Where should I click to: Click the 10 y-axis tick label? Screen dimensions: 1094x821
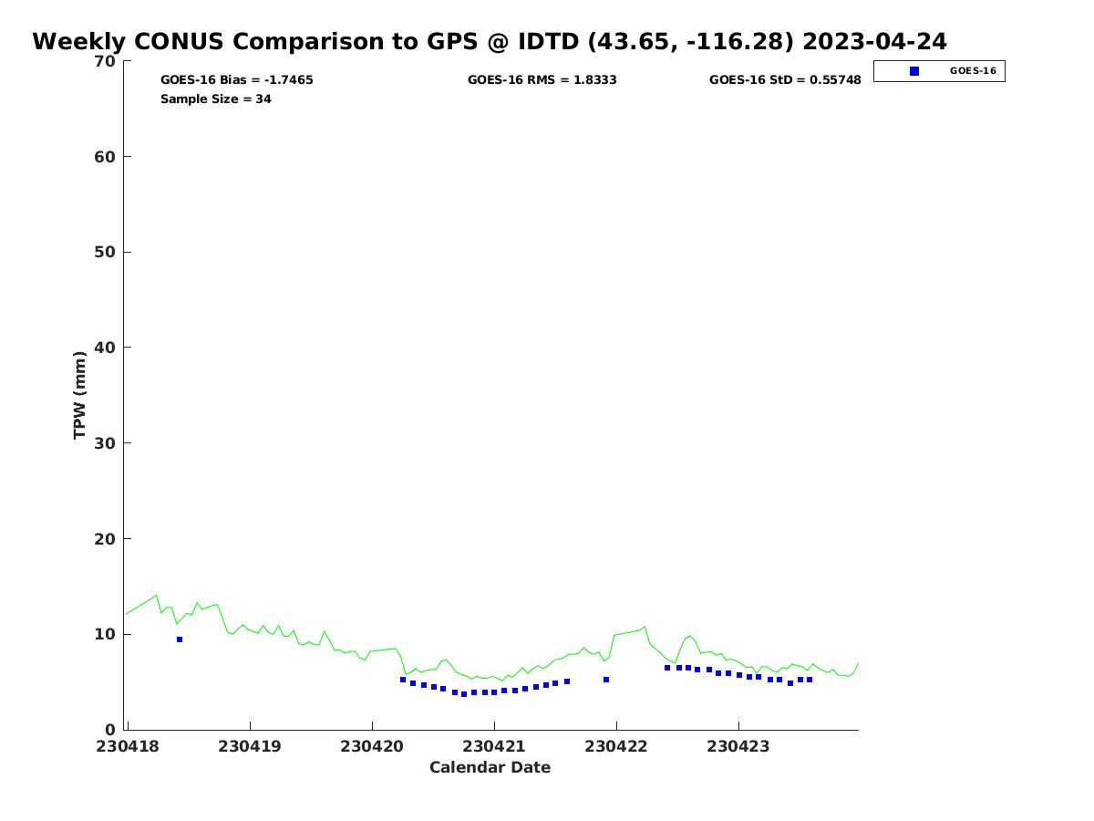(x=106, y=634)
